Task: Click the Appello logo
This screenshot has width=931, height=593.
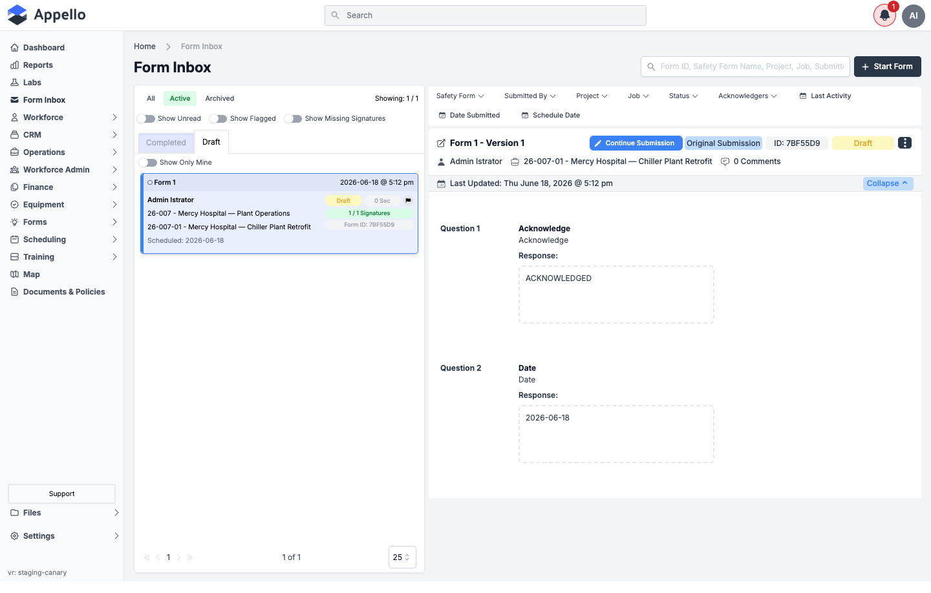Action: coord(47,15)
